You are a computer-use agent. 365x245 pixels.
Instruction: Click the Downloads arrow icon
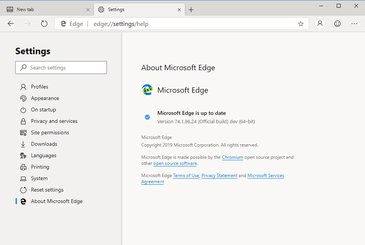pos(23,144)
